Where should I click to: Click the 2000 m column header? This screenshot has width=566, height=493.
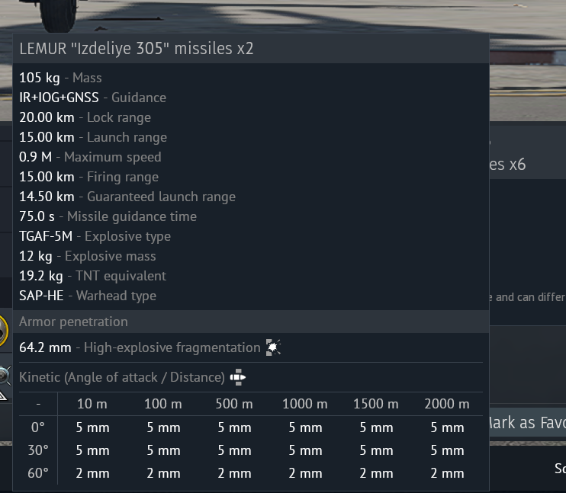(447, 404)
